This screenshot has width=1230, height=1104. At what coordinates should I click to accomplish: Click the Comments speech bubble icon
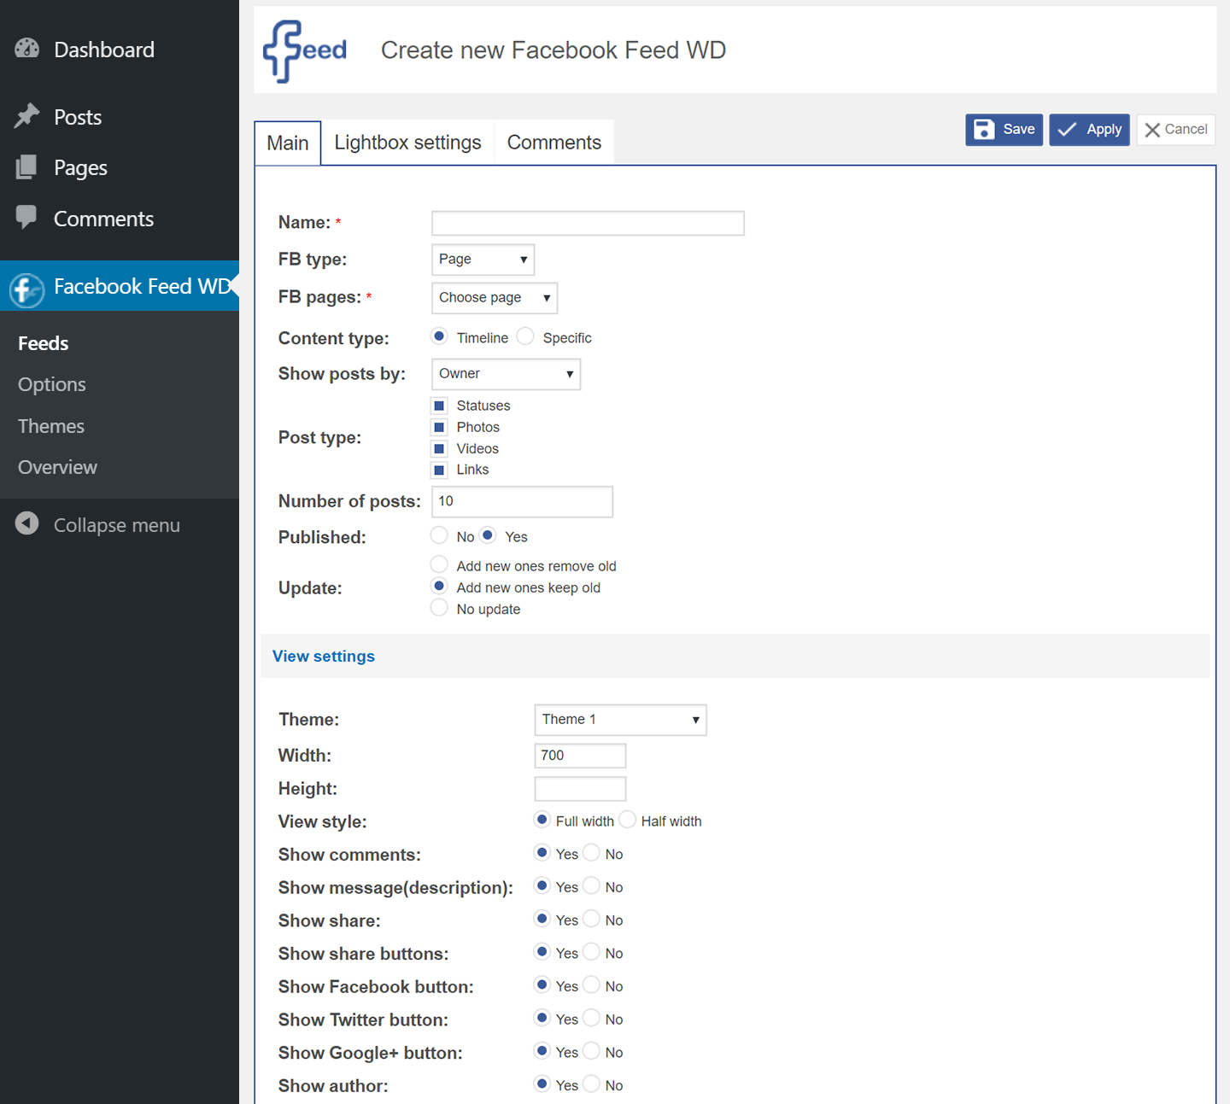[26, 217]
